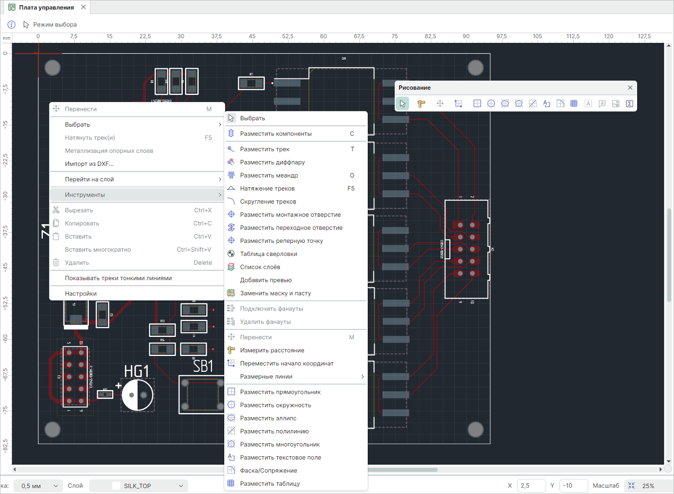Click the X coordinate input field
The image size is (674, 494).
tap(530, 486)
